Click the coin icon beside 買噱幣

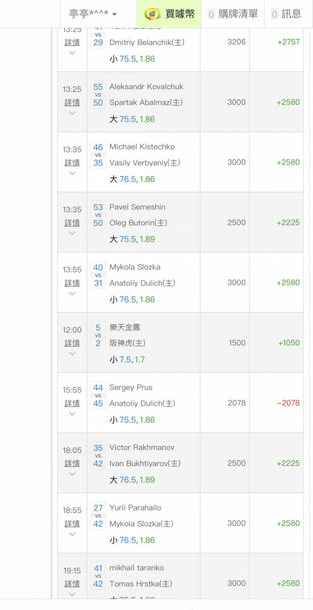click(x=152, y=14)
